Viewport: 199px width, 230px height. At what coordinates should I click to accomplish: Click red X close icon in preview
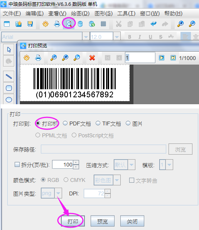pyautogui.click(x=92, y=58)
